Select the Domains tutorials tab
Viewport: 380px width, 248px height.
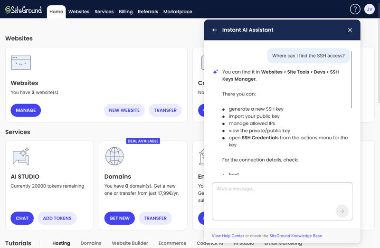click(91, 243)
